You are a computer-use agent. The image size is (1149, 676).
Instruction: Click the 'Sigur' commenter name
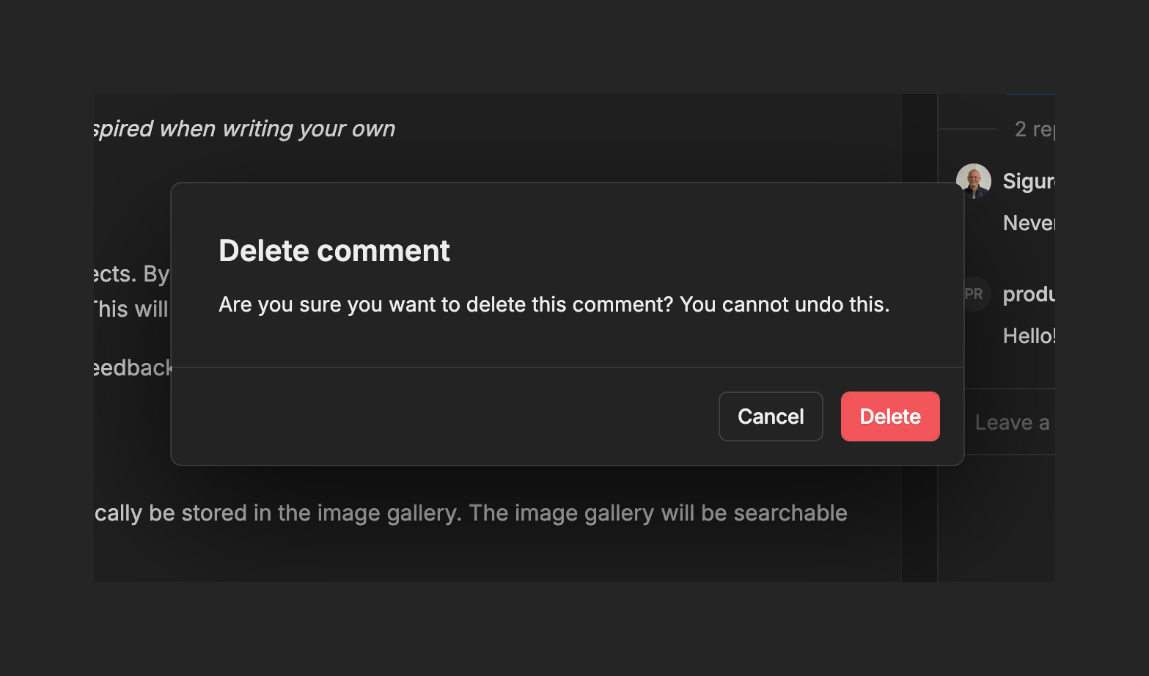coord(1028,181)
